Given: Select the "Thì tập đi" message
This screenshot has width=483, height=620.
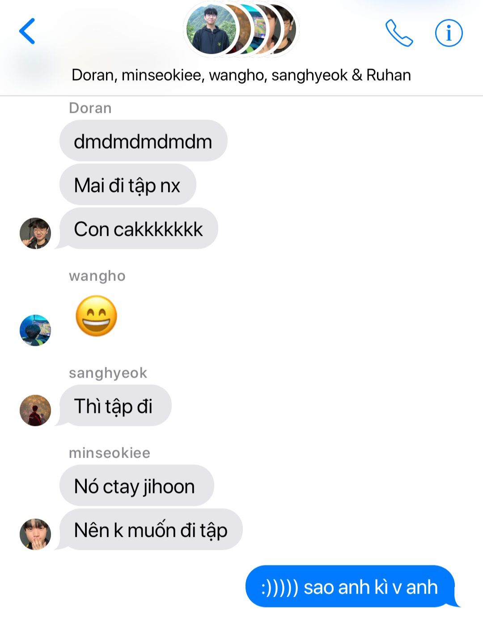Looking at the screenshot, I should pyautogui.click(x=115, y=406).
